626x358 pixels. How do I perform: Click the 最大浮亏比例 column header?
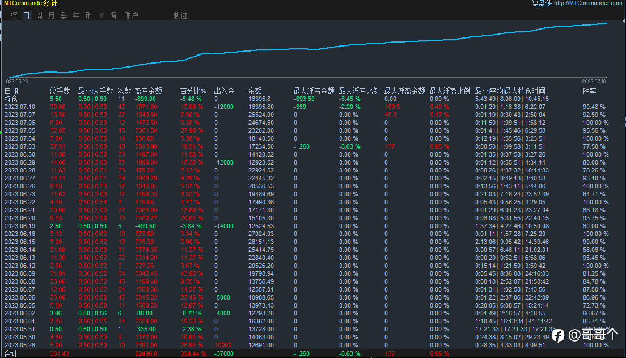(359, 91)
